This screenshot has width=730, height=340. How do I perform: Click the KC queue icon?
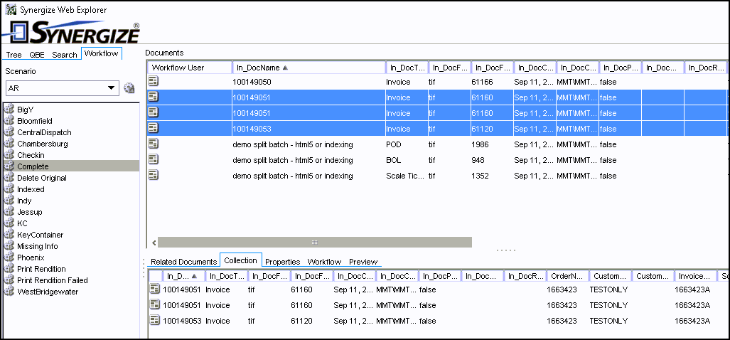pos(9,223)
